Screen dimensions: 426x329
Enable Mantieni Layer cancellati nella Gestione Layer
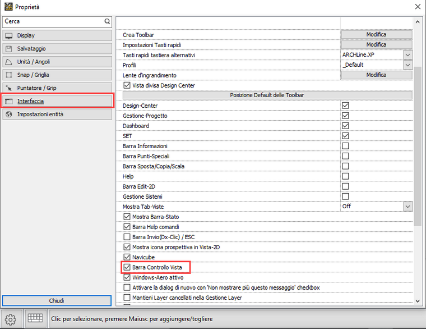pos(127,298)
